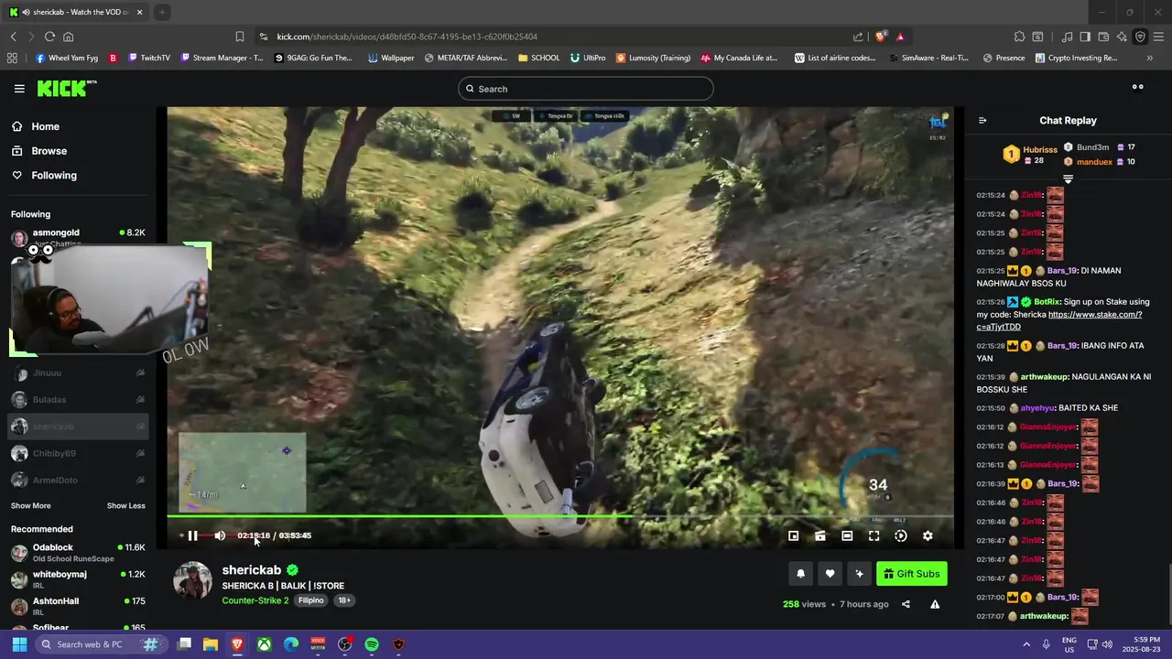Open video player settings gear
The width and height of the screenshot is (1172, 659).
coord(928,536)
